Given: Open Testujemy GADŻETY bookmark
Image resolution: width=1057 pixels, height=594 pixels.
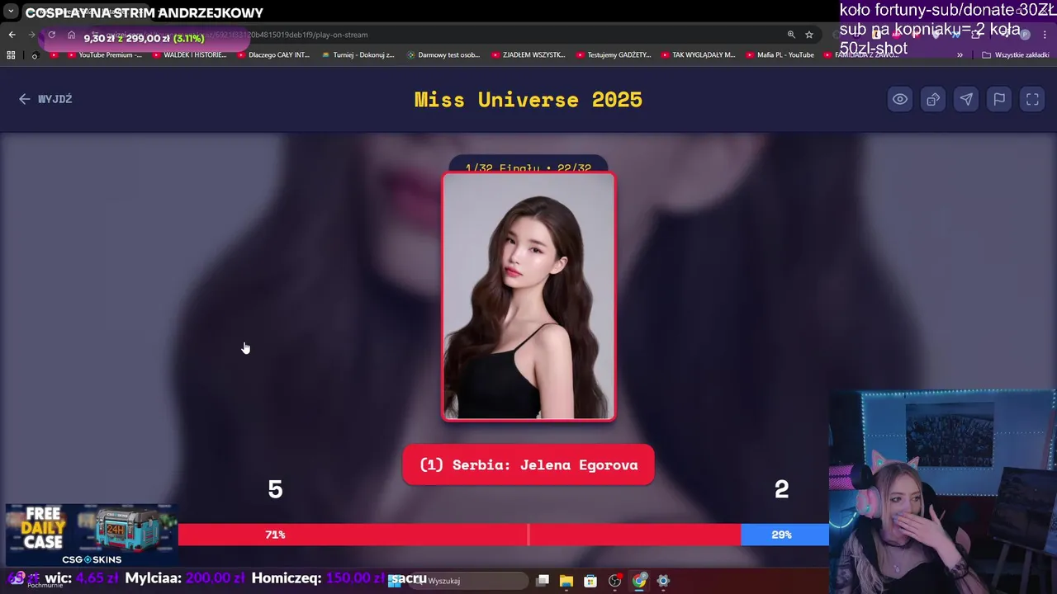Looking at the screenshot, I should [x=614, y=55].
